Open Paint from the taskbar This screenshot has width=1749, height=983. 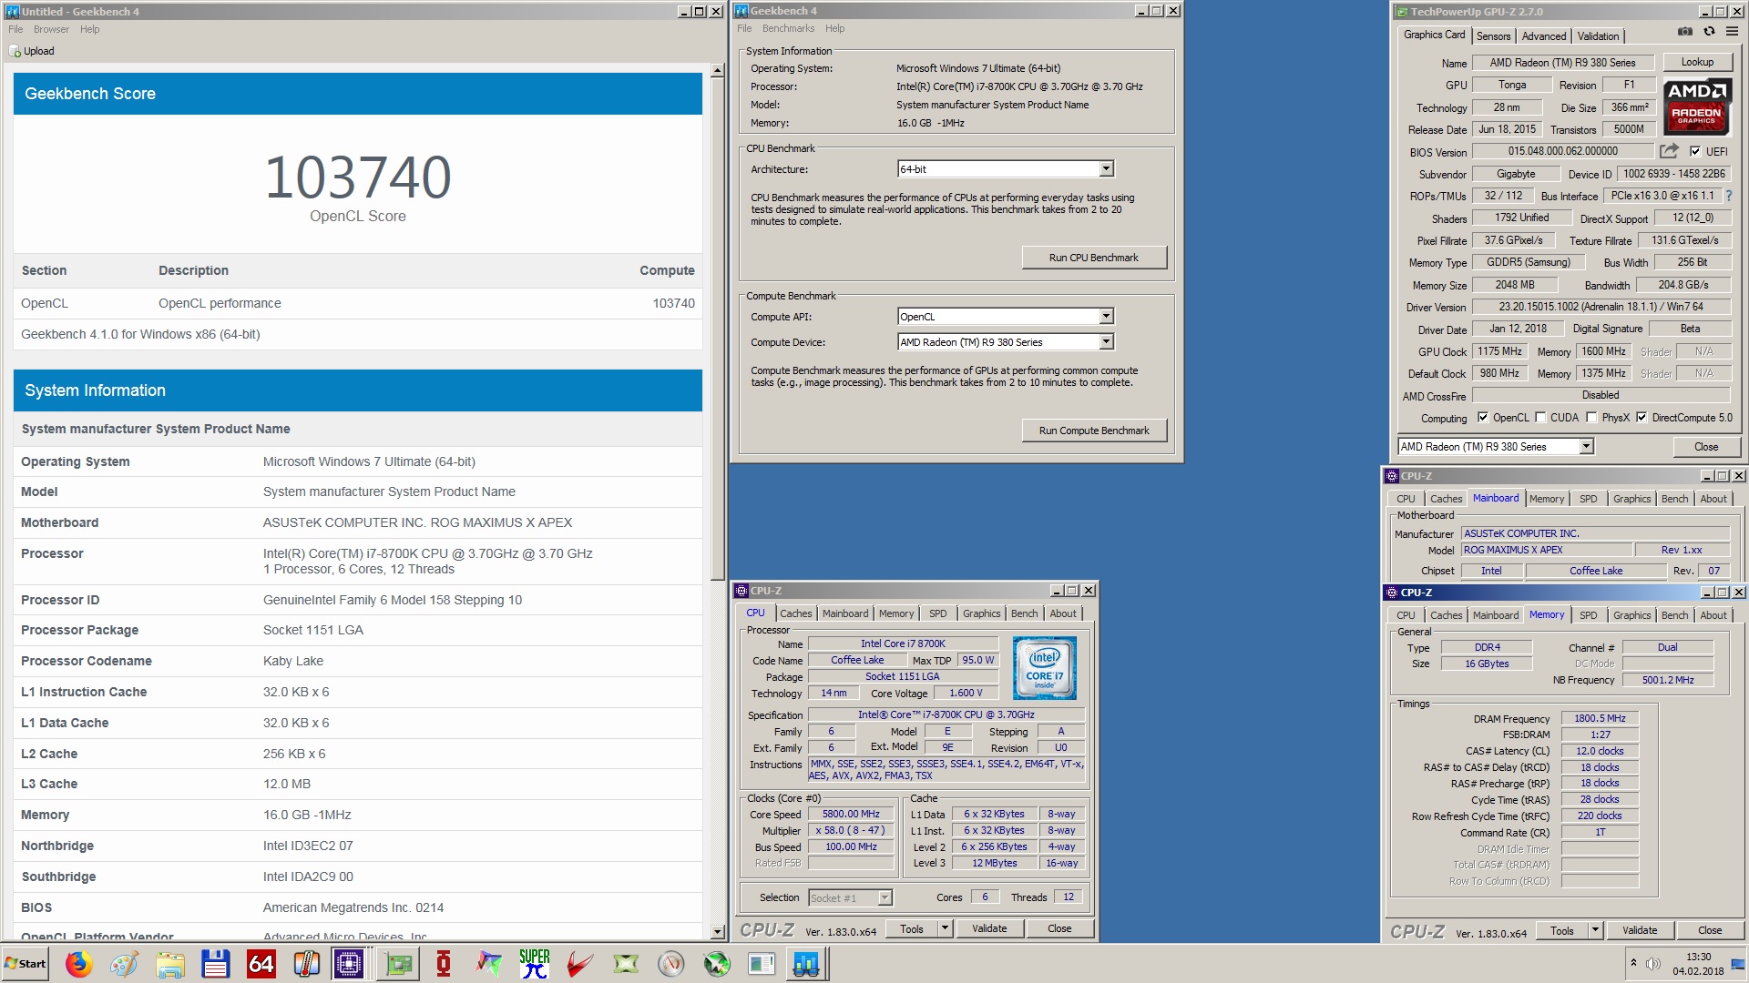click(125, 963)
